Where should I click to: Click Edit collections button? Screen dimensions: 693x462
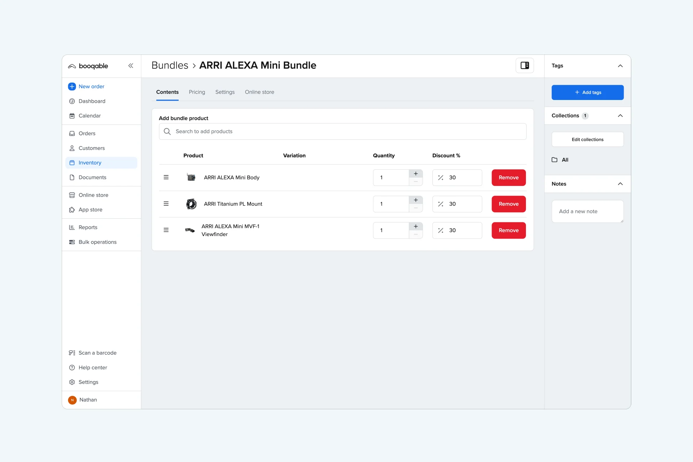(587, 140)
